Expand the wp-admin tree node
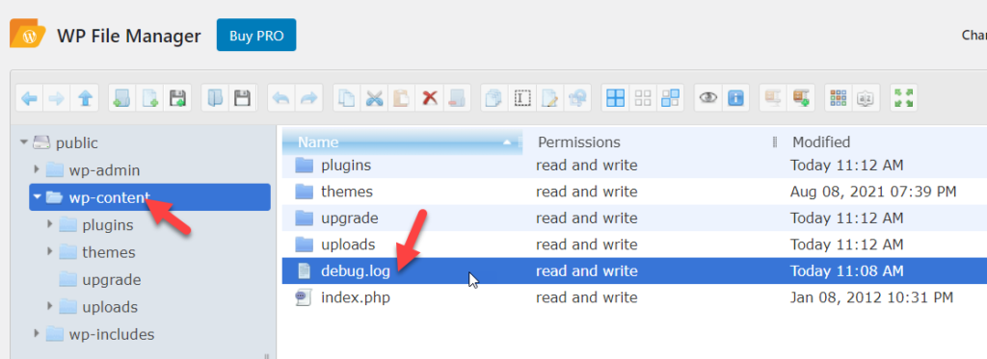 click(x=37, y=169)
